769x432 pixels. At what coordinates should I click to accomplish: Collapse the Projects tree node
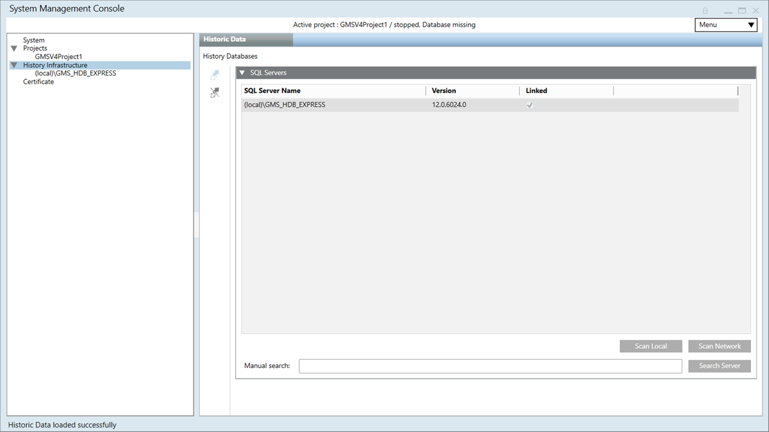(14, 49)
